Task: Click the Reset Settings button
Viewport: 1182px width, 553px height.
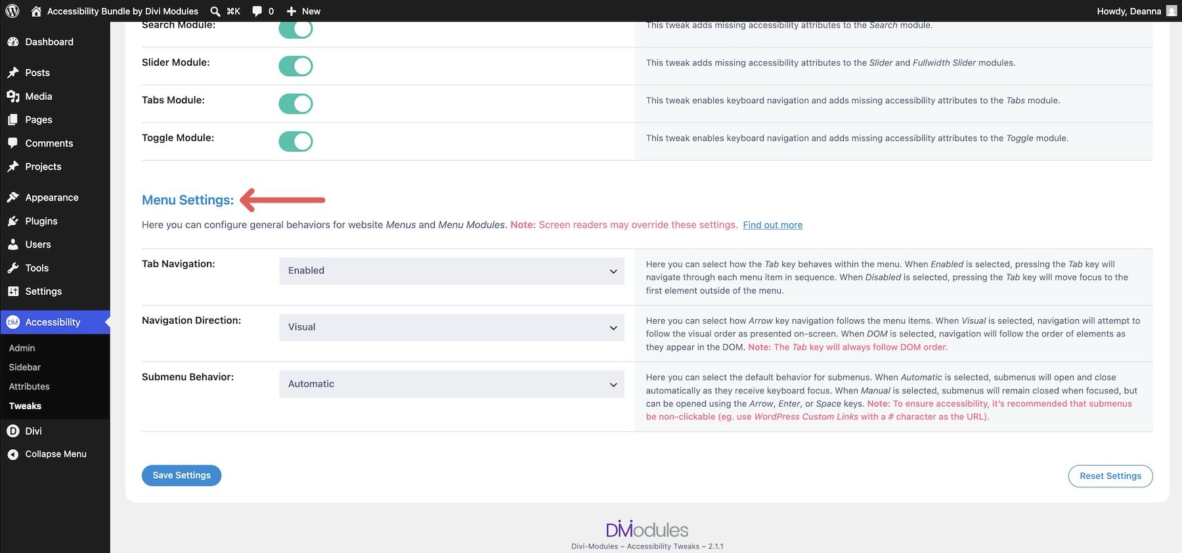Action: pyautogui.click(x=1110, y=476)
